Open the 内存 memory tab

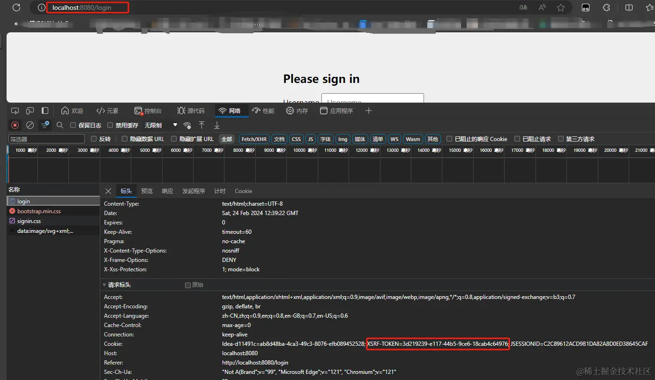pos(297,111)
